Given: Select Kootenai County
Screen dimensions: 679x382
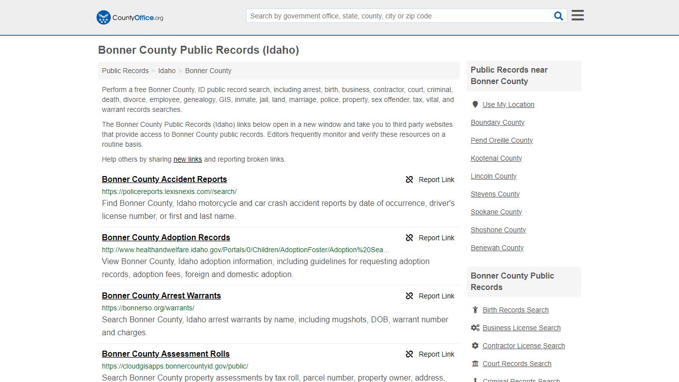Looking at the screenshot, I should 497,158.
